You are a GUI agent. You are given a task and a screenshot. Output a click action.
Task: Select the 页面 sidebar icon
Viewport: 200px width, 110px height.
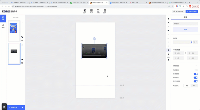point(3,18)
